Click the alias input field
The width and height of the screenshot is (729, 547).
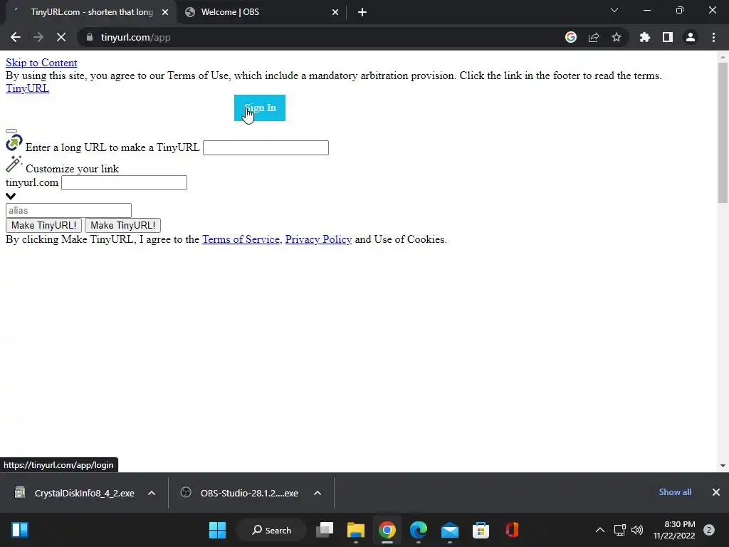pos(68,210)
